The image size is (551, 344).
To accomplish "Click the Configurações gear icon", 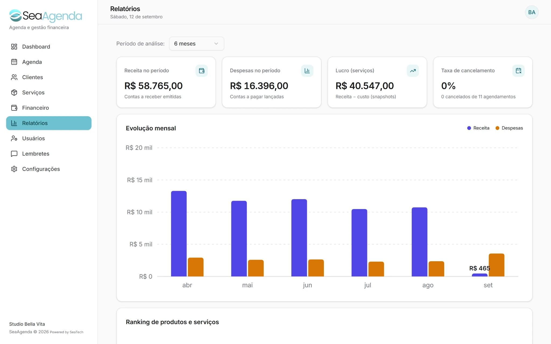I will (x=14, y=169).
